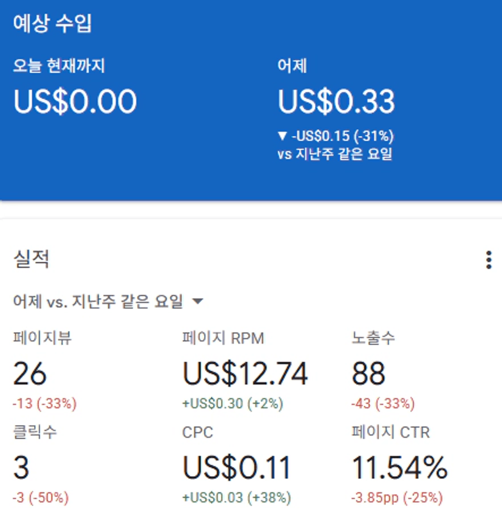Click today's earnings value US$0.00
Image resolution: width=502 pixels, height=527 pixels.
point(75,101)
